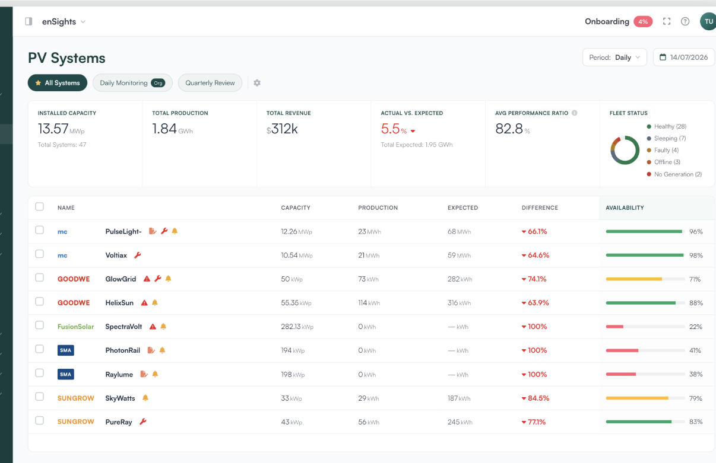This screenshot has width=716, height=463.
Task: Open the 14/07/2026 date picker
Action: pos(684,58)
